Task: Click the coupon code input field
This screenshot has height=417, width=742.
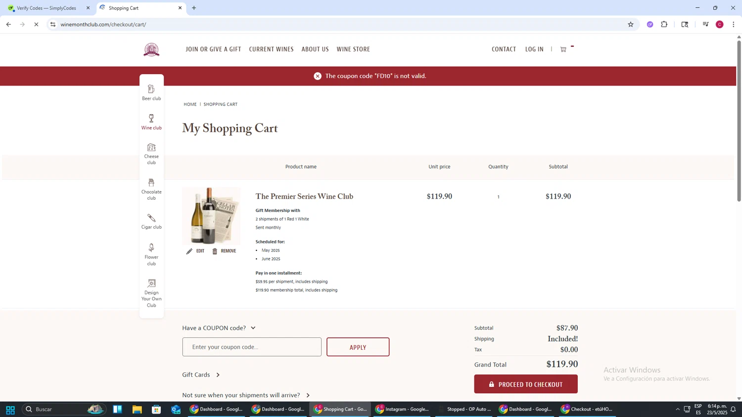Action: click(252, 347)
